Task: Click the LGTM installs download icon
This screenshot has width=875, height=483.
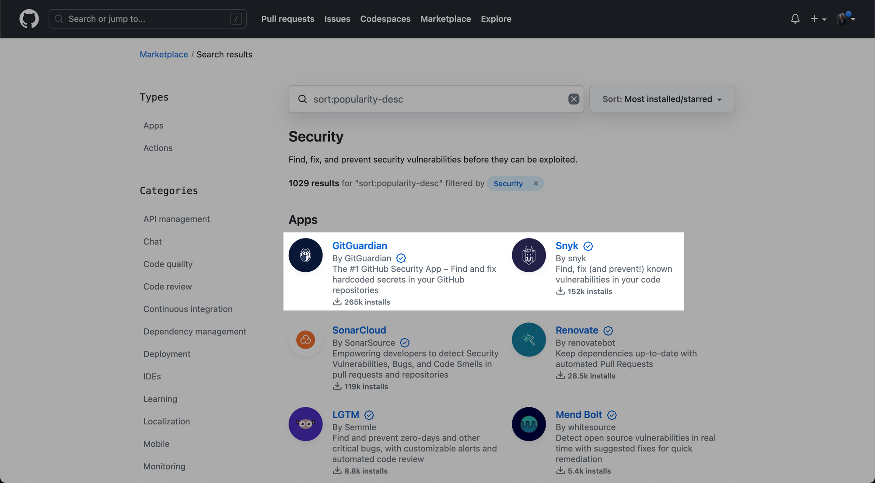Action: pyautogui.click(x=337, y=470)
